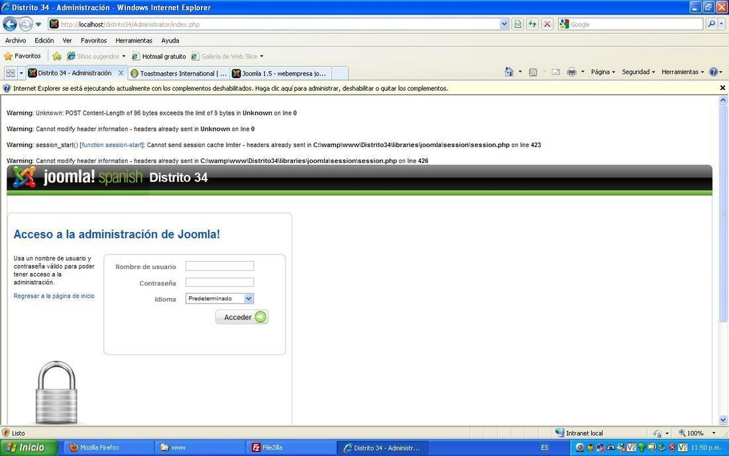Open the Página command bar menu

point(603,72)
